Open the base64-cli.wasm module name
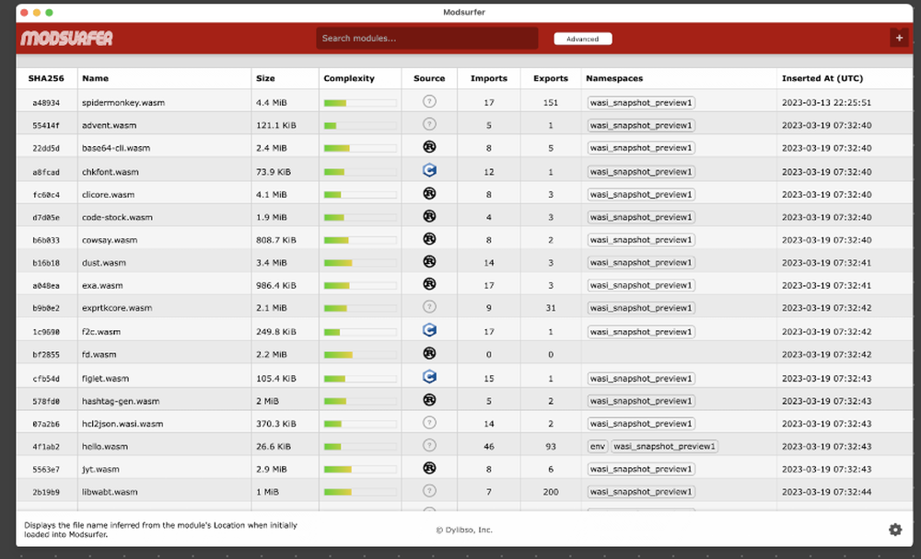Image resolution: width=921 pixels, height=559 pixels. click(x=116, y=148)
